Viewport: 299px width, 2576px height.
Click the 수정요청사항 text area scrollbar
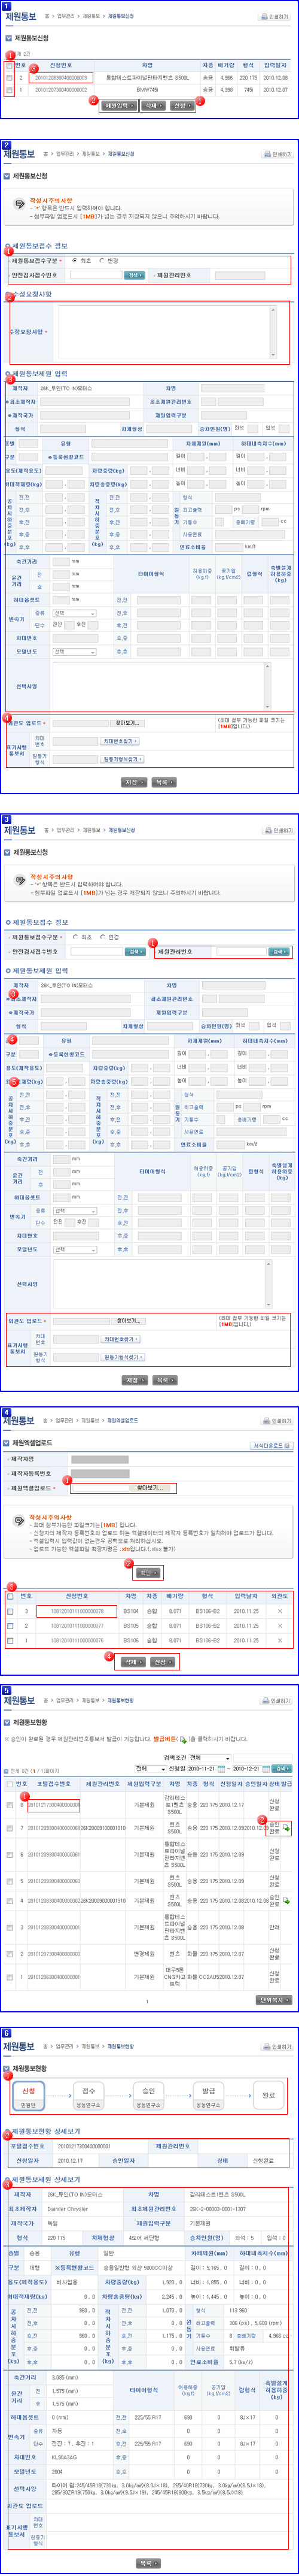tap(273, 332)
